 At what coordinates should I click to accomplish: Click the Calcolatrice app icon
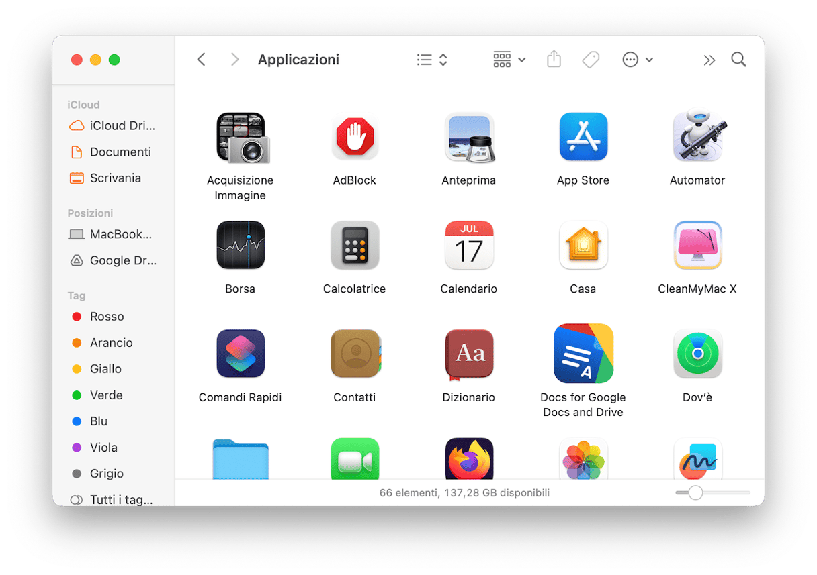coord(355,246)
